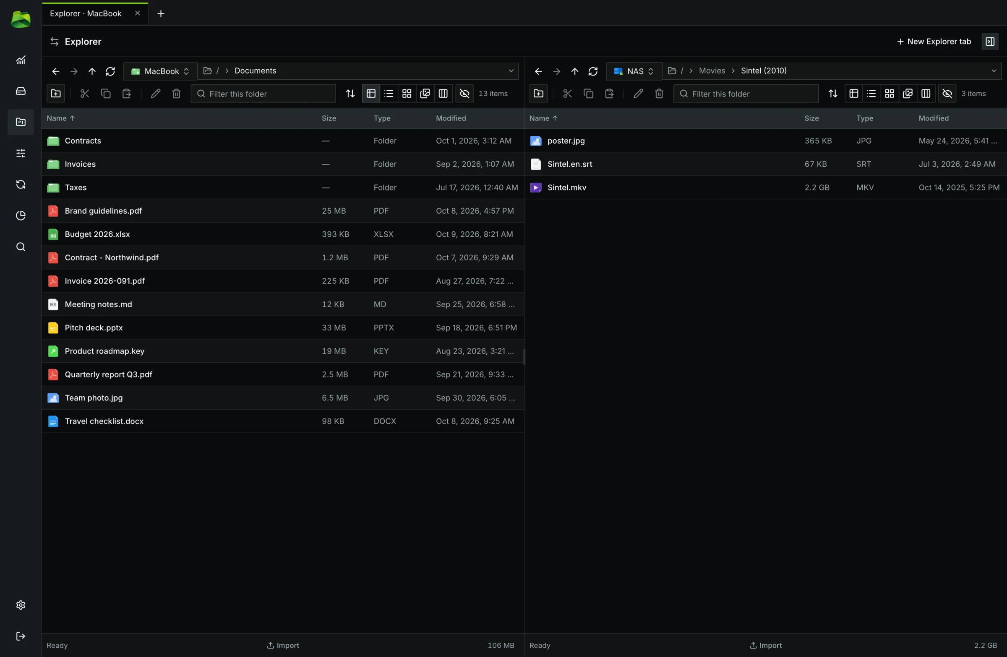
Task: Select the Budget 2026.xlsx file row
Action: [283, 234]
